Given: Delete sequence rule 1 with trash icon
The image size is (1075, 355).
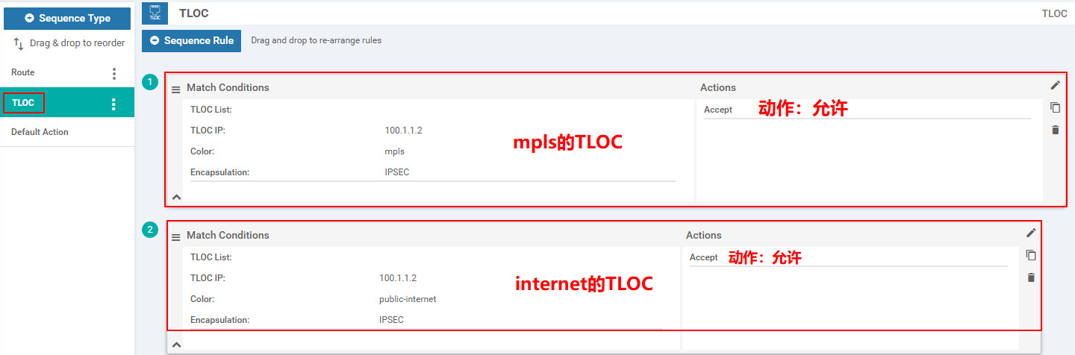Looking at the screenshot, I should (x=1055, y=130).
